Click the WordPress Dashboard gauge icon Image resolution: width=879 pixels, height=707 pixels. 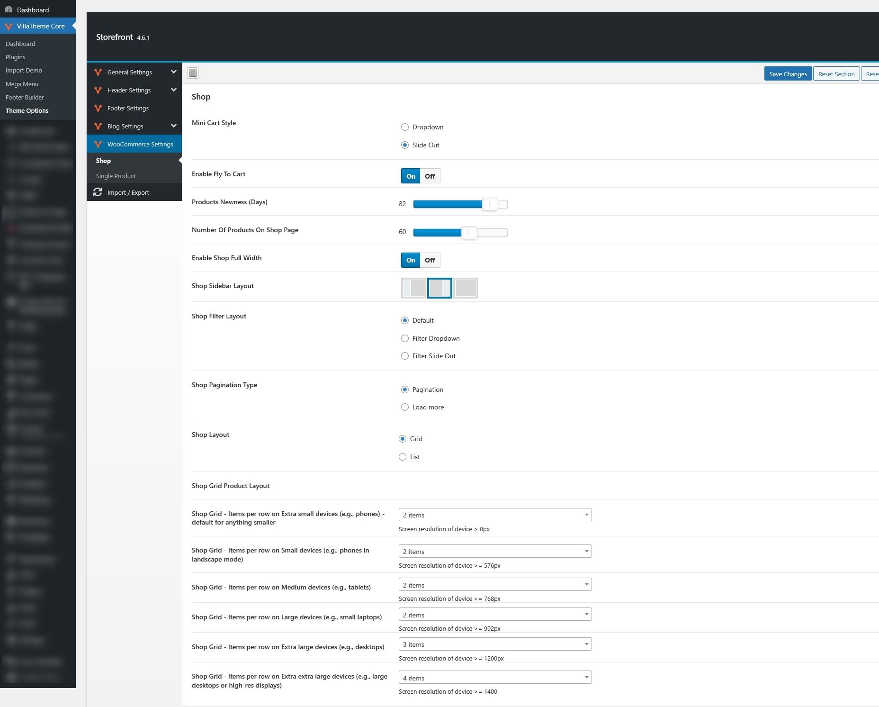[x=9, y=10]
